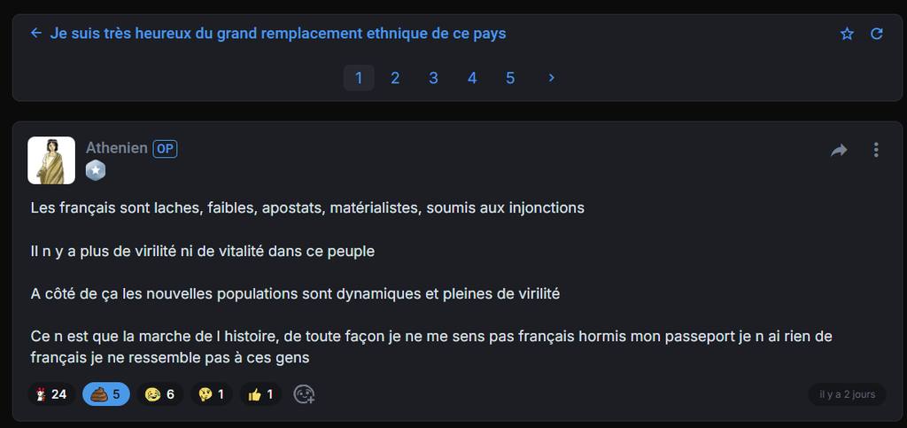The height and width of the screenshot is (428, 907).
Task: Star this thread as favorite
Action: point(847,34)
